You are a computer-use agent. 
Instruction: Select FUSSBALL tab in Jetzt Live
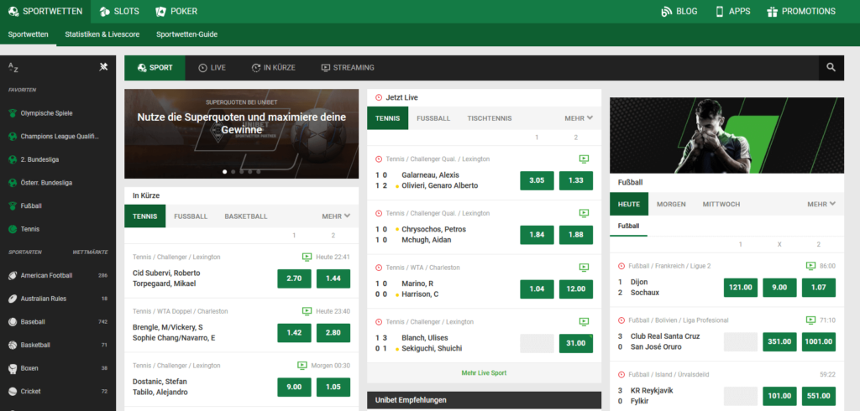pos(433,118)
